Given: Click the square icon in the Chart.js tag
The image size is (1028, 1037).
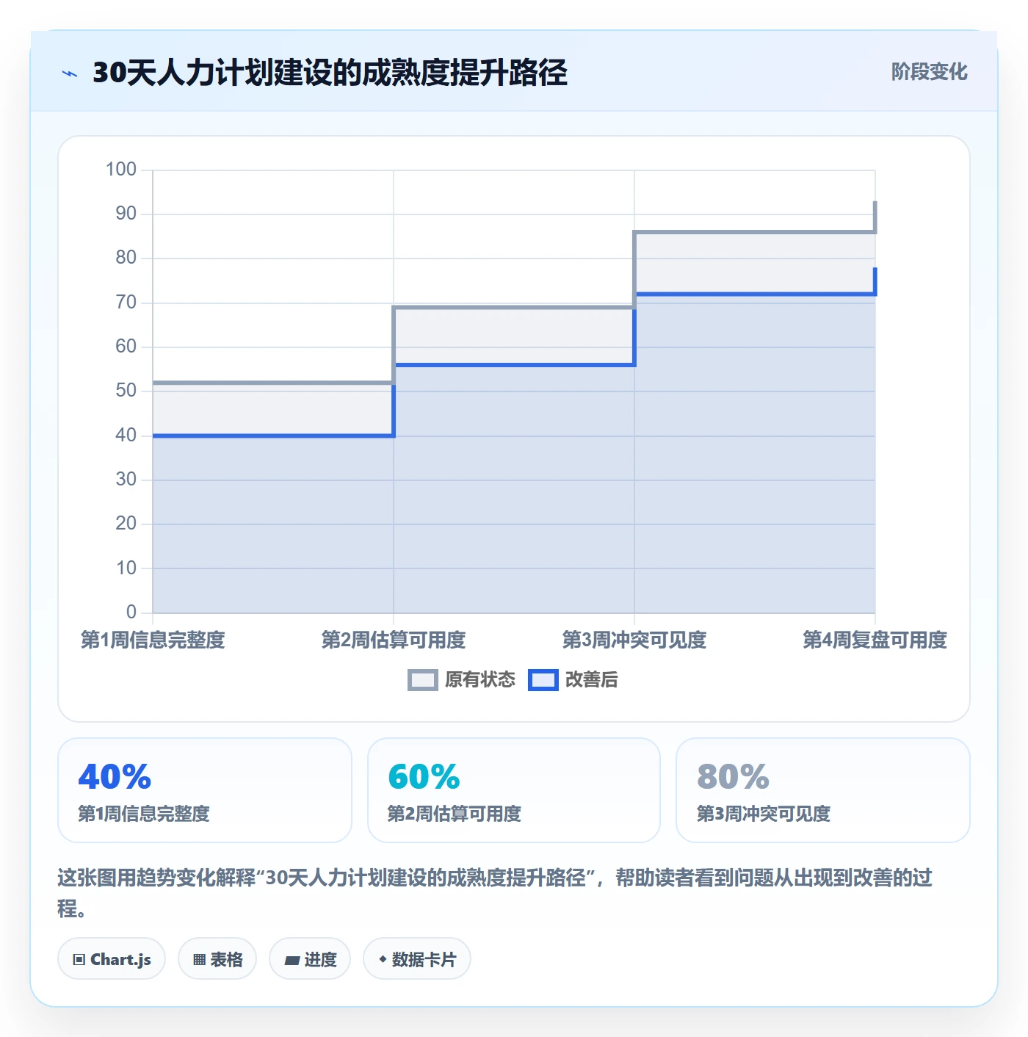Looking at the screenshot, I should point(79,959).
